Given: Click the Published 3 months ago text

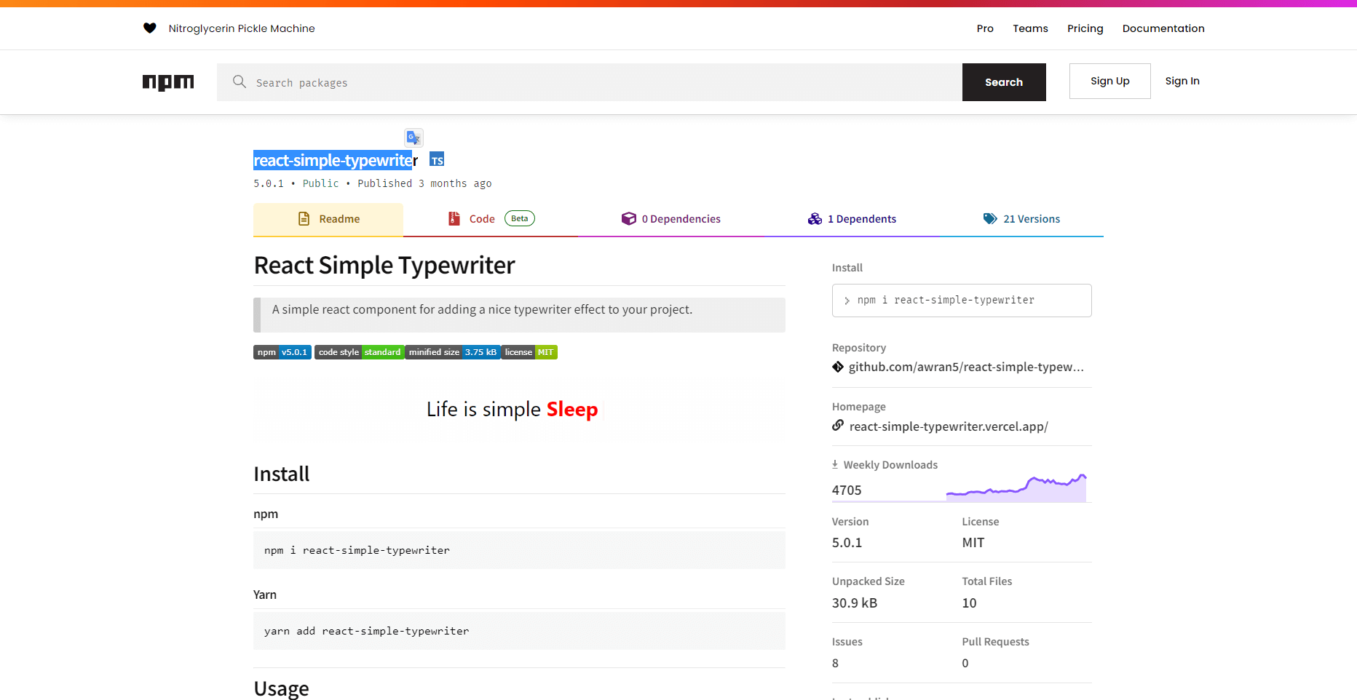Looking at the screenshot, I should coord(424,183).
